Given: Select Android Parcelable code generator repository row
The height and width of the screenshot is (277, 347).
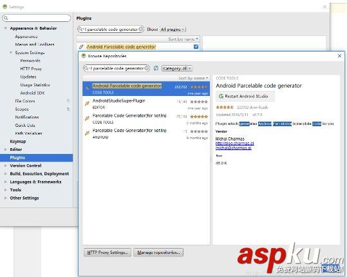Looking at the screenshot, I should point(146,88).
